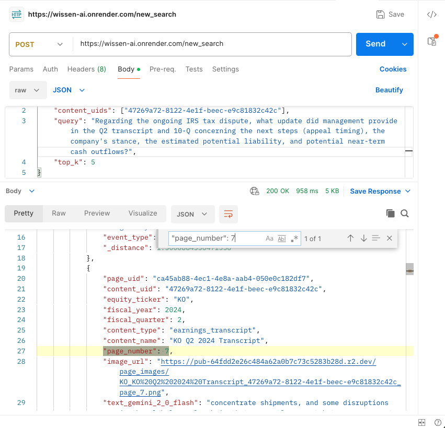The width and height of the screenshot is (445, 428).
Task: Click the "text_gemini_2_0_flash" line
Action: (246, 403)
